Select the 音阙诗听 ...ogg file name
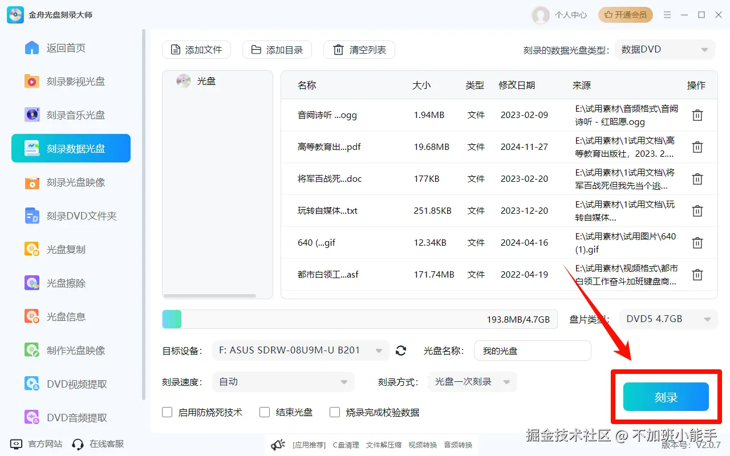The height and width of the screenshot is (456, 730). [327, 115]
